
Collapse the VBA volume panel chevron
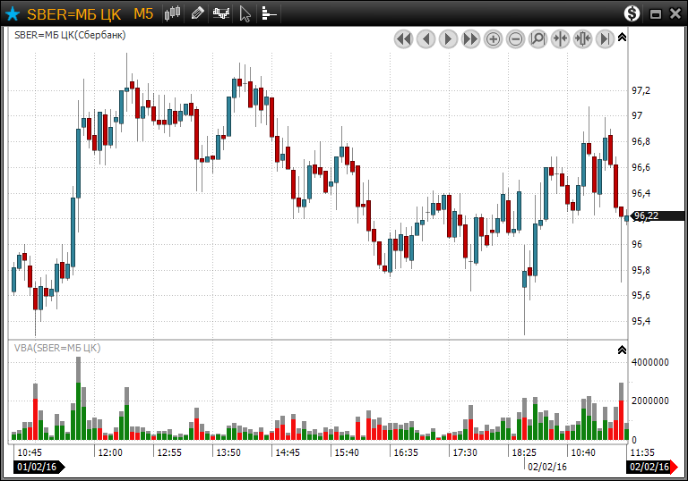pyautogui.click(x=623, y=350)
